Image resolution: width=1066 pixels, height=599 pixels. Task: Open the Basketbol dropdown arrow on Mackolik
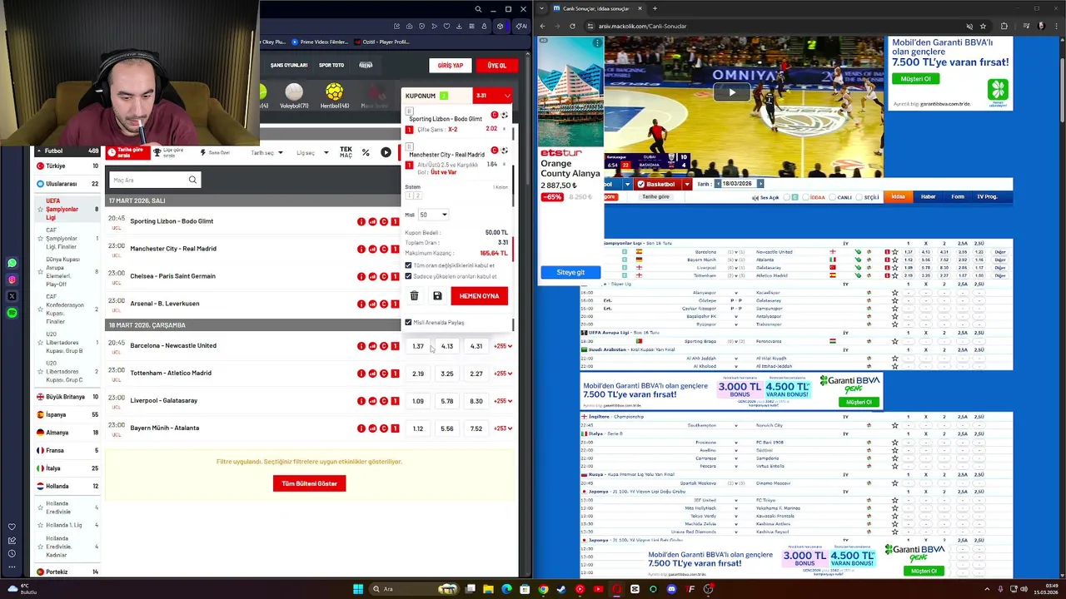coord(687,184)
